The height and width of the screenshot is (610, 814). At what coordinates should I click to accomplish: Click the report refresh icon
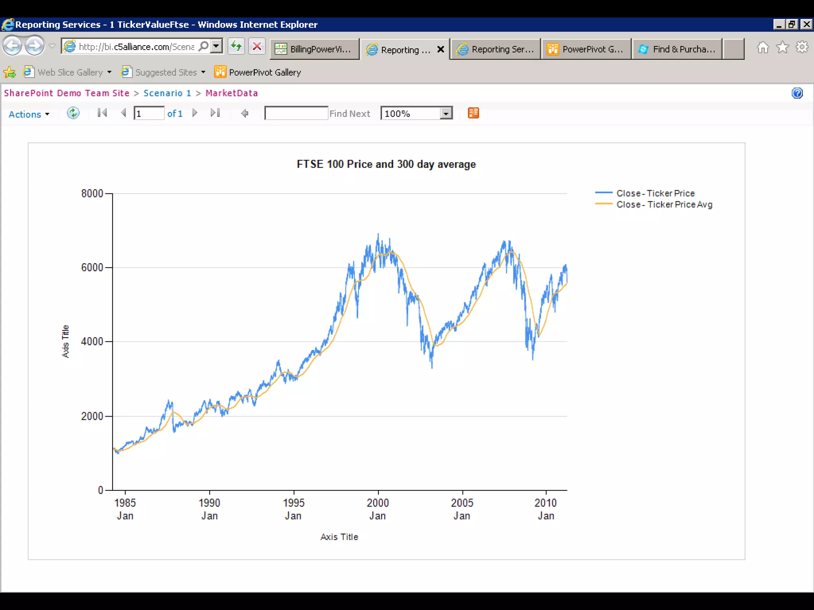pyautogui.click(x=73, y=113)
